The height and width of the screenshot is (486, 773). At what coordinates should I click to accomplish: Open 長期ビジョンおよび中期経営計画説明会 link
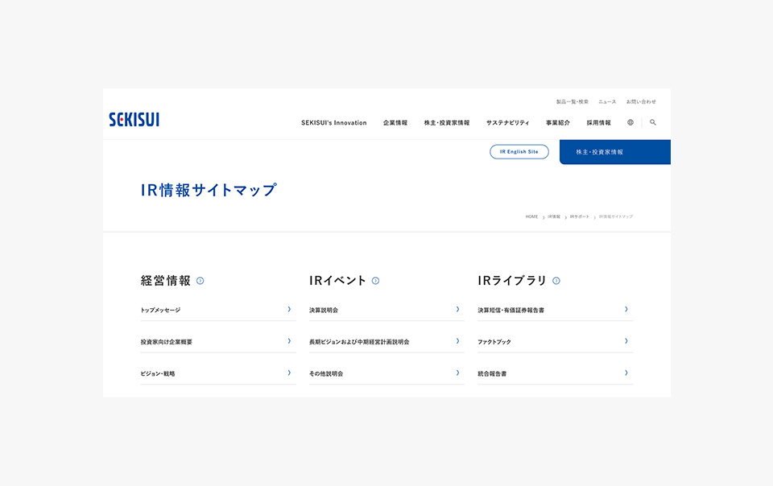point(359,342)
